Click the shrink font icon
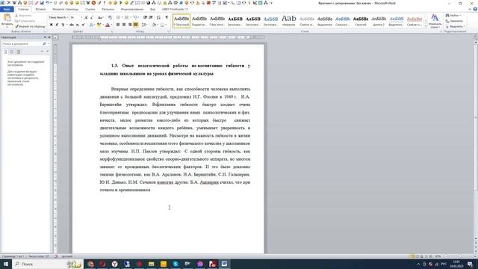This screenshot has height=269, width=478. pos(92,17)
